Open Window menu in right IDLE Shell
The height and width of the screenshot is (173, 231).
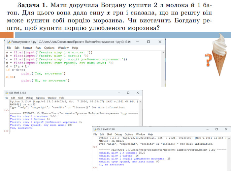[141, 134]
